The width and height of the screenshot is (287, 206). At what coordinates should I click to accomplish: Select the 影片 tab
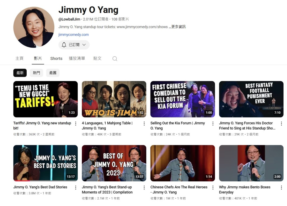pyautogui.click(x=38, y=58)
